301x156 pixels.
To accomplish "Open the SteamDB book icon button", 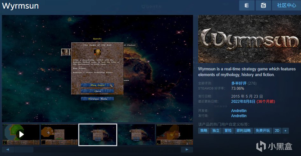I will (x=247, y=5).
